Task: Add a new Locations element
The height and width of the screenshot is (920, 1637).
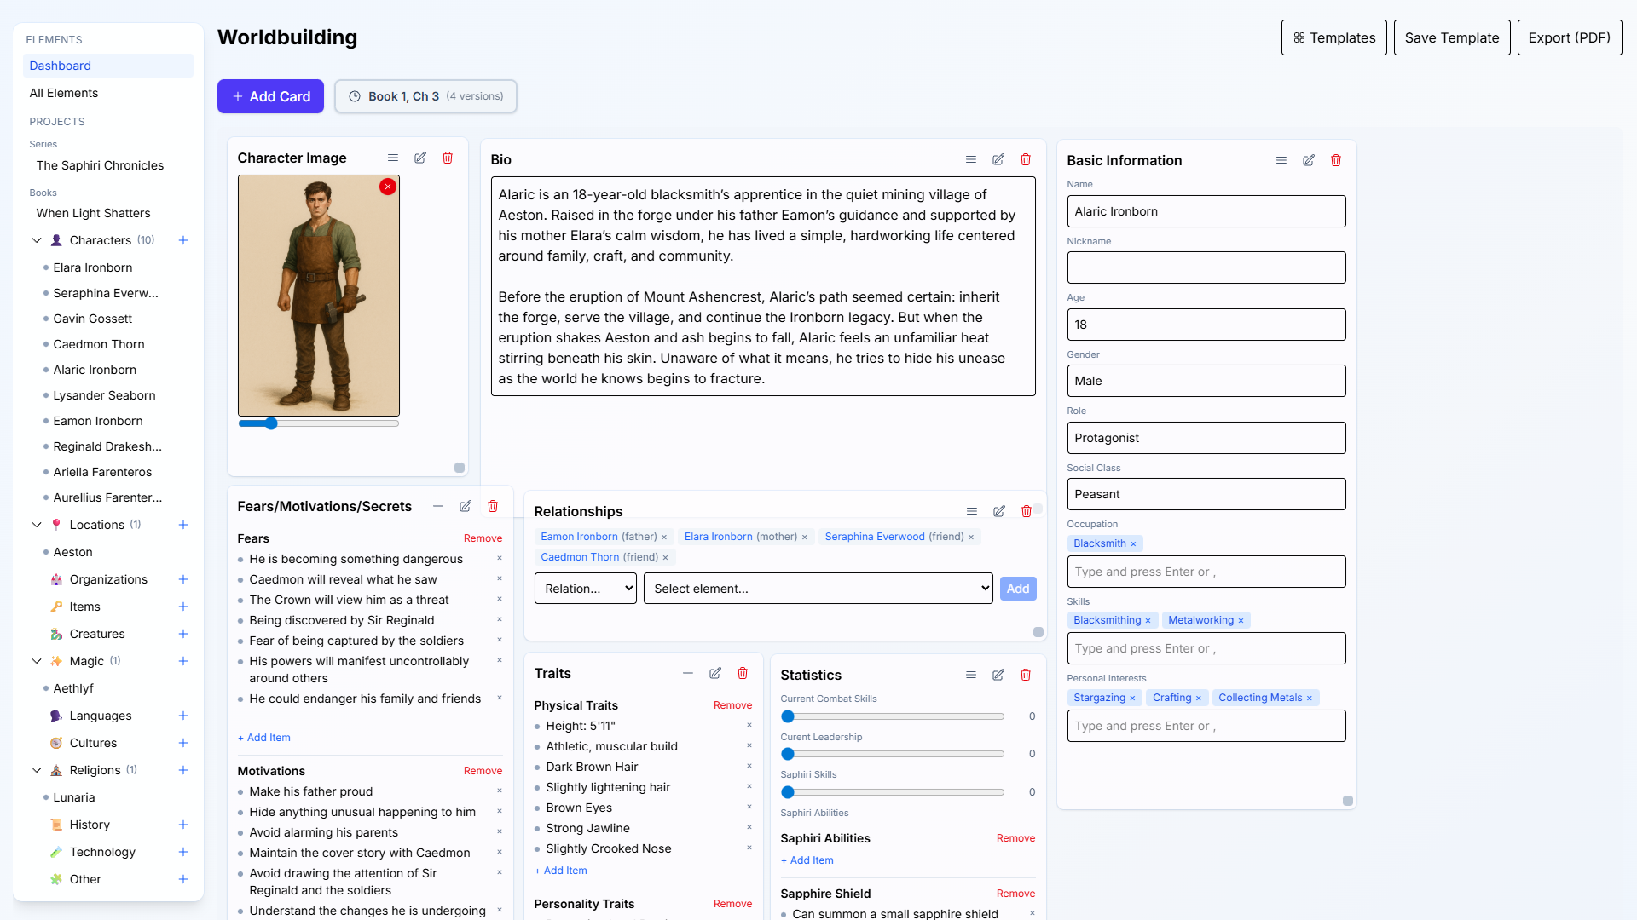Action: click(183, 526)
